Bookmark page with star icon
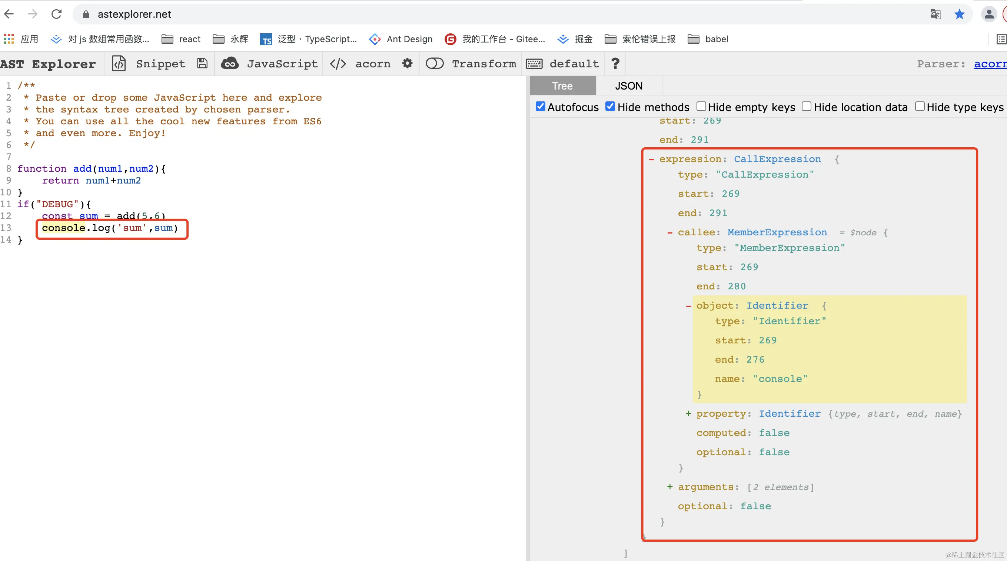The image size is (1007, 561). click(x=959, y=14)
